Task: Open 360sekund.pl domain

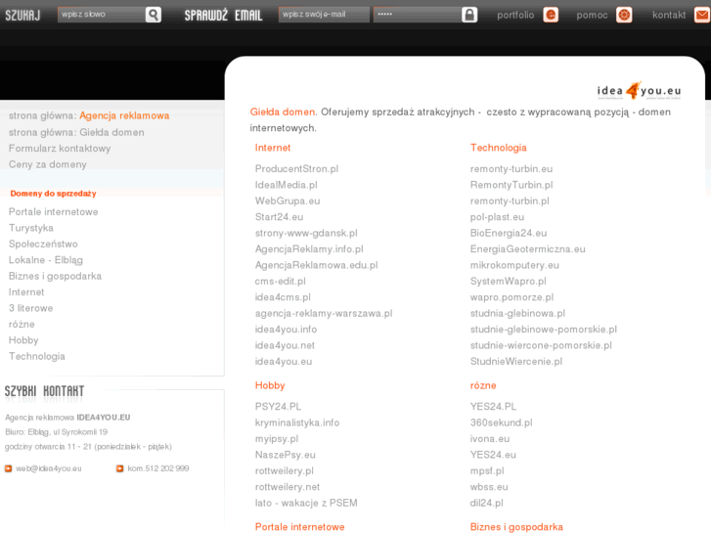Action: [x=501, y=422]
